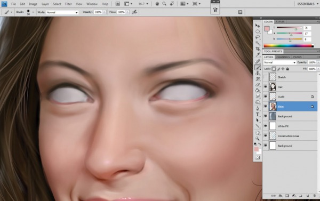Screen dimensions: 320x201
Task: Activate the Clone Stamp tool
Action: 258,73
